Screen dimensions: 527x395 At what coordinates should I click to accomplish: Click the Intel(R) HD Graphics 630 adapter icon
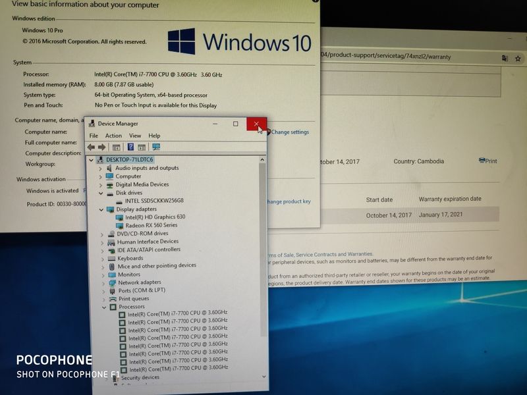(x=119, y=217)
